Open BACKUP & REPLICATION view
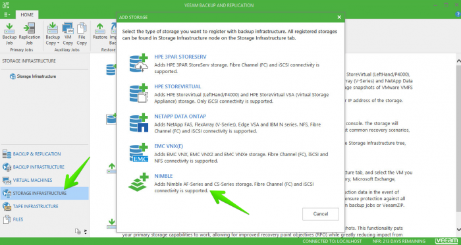Screen dimensions: 461x245 [x=37, y=154]
